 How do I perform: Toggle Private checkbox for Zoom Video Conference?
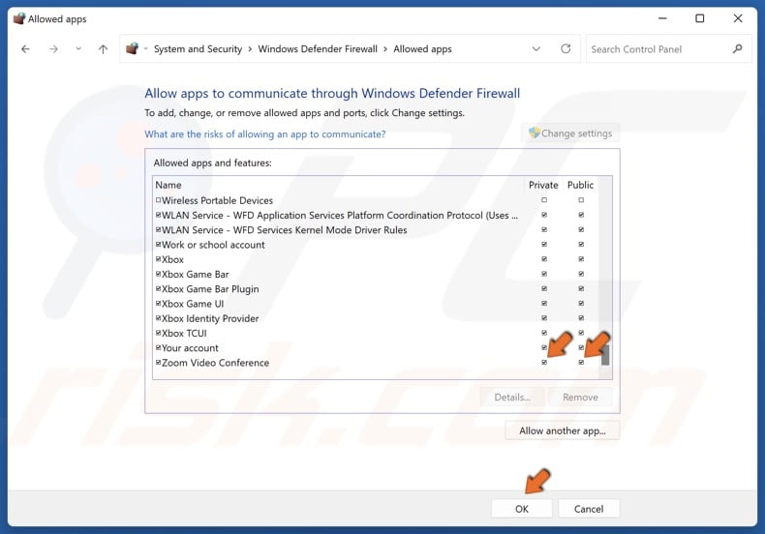(544, 363)
